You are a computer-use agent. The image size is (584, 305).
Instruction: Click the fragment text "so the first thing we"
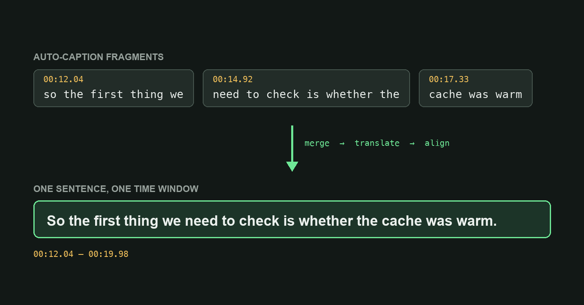[113, 94]
